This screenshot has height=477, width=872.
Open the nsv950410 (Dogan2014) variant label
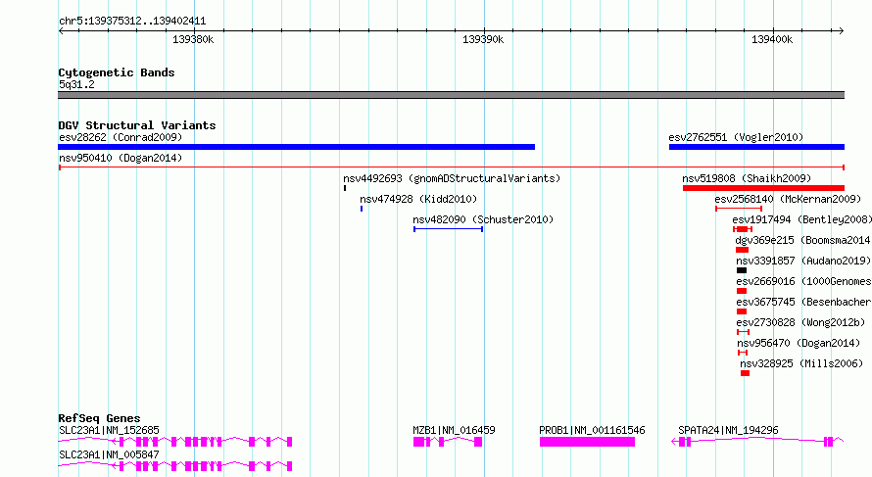pos(121,158)
